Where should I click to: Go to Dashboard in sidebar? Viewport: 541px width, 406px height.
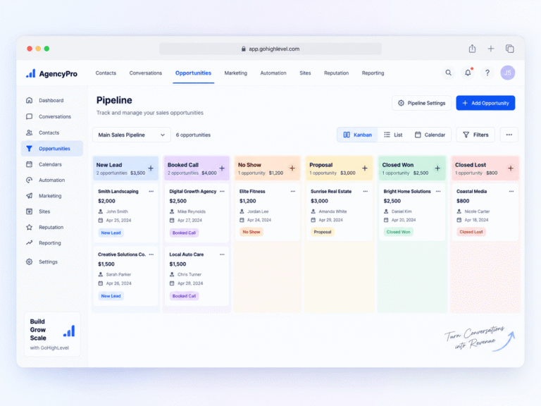[51, 101]
